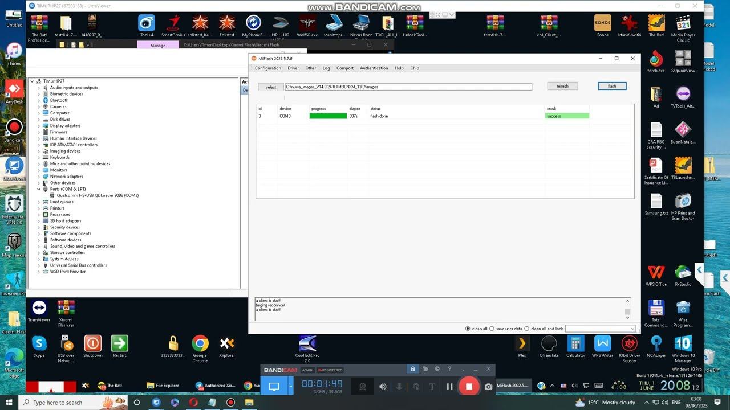730x410 pixels.
Task: Expand Audio inputs and outputs node
Action: tap(39, 88)
